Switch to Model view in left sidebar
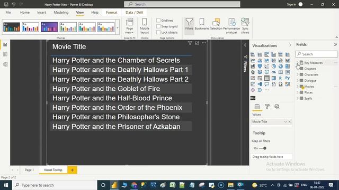Screen dimensions: 339x190 [5, 64]
